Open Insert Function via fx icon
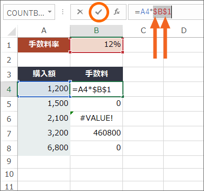This screenshot has width=204, height=191. pos(117,12)
